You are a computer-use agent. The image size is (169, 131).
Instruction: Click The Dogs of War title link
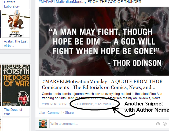[x=13, y=112]
